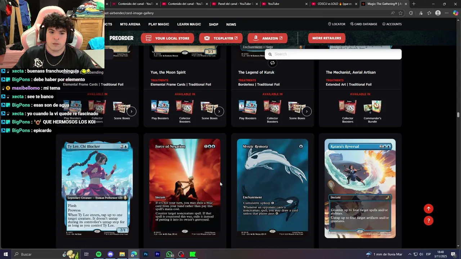Click the red help question mark button
Viewport: 461px width, 259px height.
coord(428,221)
